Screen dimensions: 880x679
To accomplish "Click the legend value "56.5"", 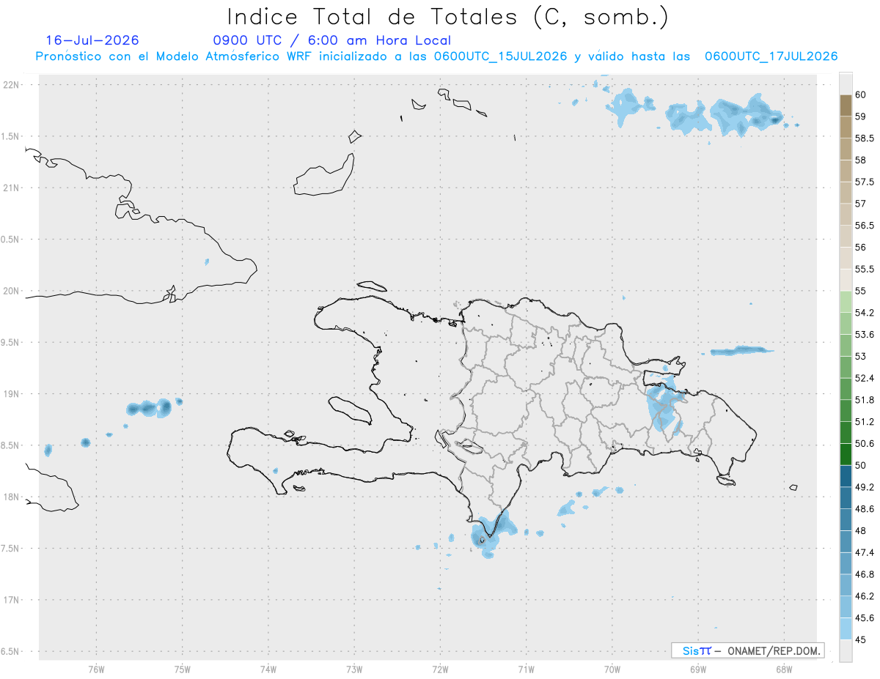I will coord(864,226).
